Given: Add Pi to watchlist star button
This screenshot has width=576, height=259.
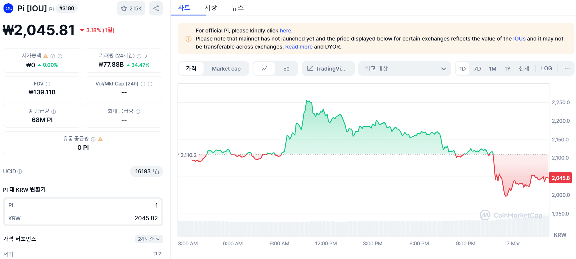Looking at the screenshot, I should [131, 8].
